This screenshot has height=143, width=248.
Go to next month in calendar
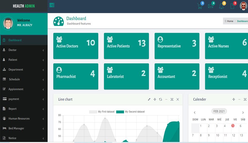(243, 113)
